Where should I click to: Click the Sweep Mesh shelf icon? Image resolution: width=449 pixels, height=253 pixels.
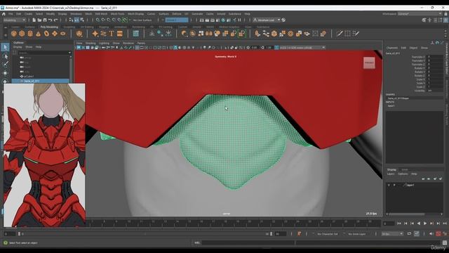coord(103,34)
